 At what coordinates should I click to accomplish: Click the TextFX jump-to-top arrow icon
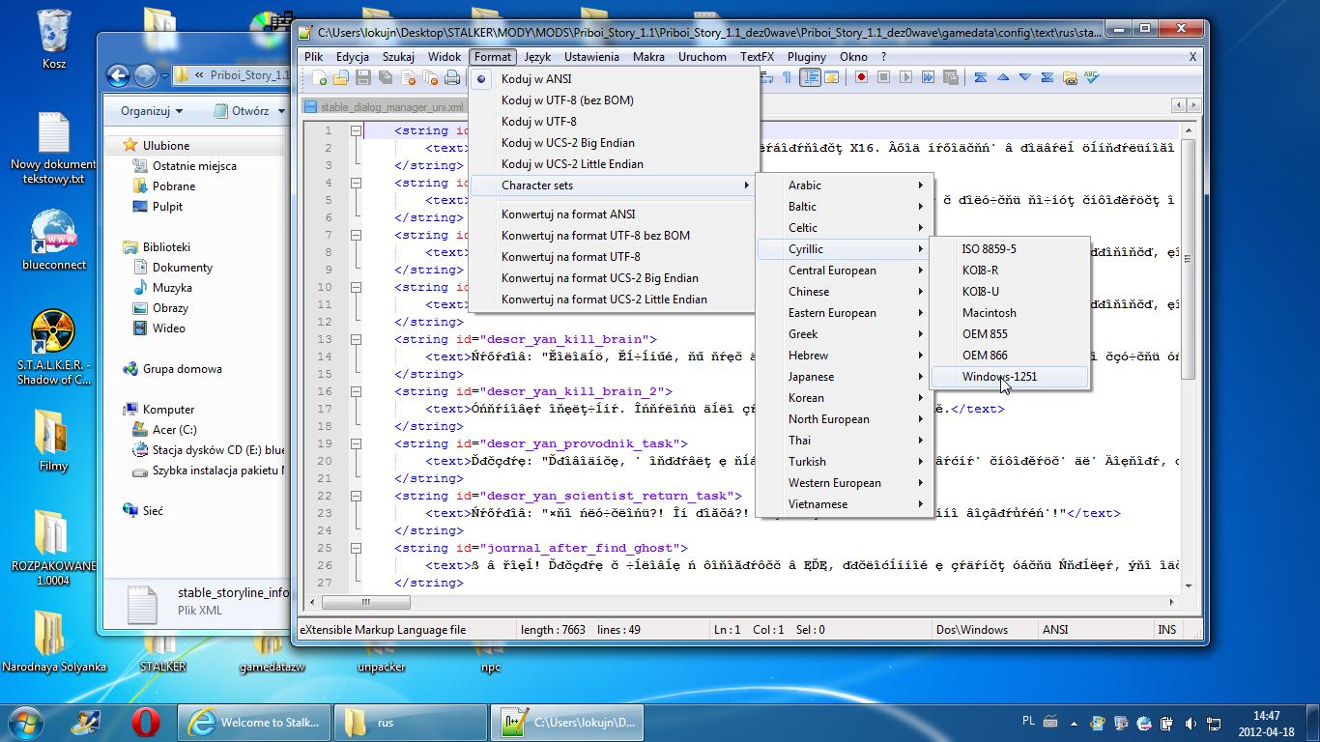point(980,77)
